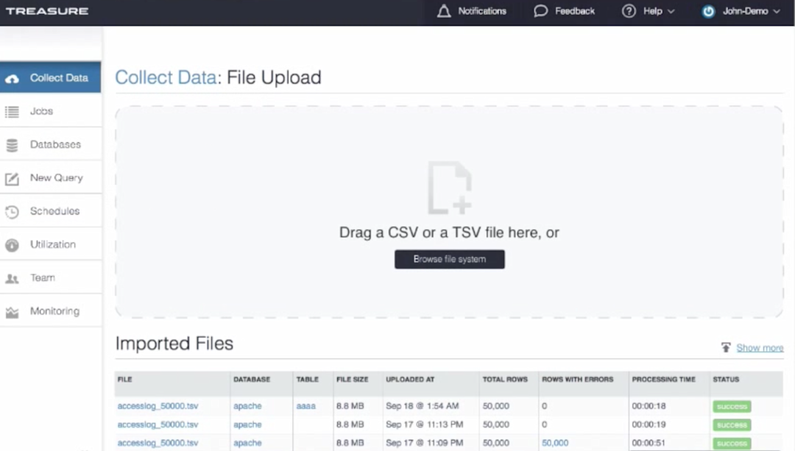Viewport: 795px width, 451px height.
Task: Click the success status in 11:13 PM row
Action: 732,425
